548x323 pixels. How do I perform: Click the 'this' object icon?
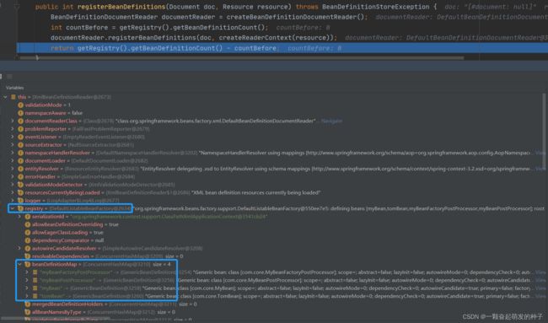pyautogui.click(x=13, y=97)
